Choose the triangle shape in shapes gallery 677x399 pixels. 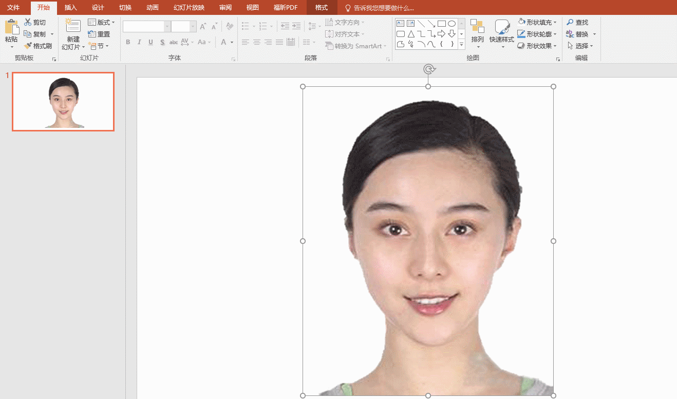click(411, 34)
